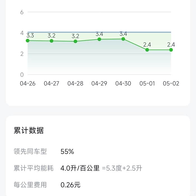Tap the 领先同车型 label
Image resolution: width=196 pixels, height=196 pixels.
pyautogui.click(x=30, y=151)
